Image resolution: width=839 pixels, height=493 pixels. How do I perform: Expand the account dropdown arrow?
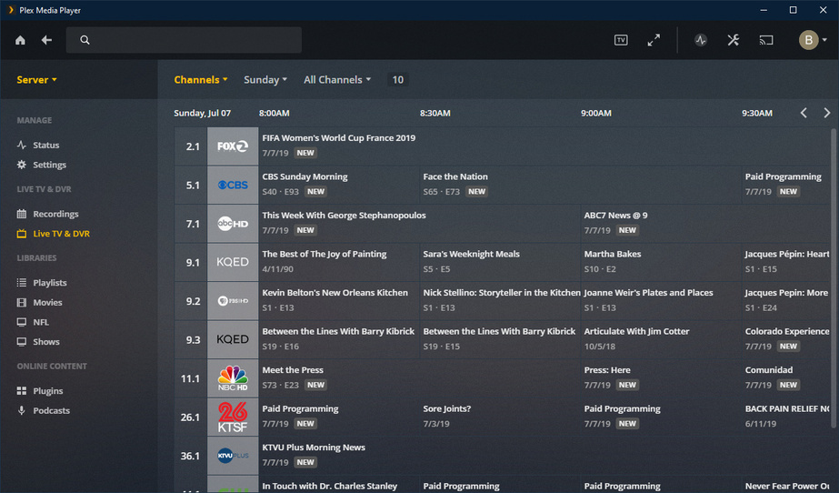824,40
